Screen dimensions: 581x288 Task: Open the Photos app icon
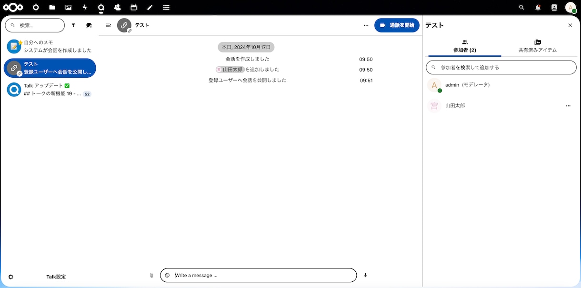69,7
